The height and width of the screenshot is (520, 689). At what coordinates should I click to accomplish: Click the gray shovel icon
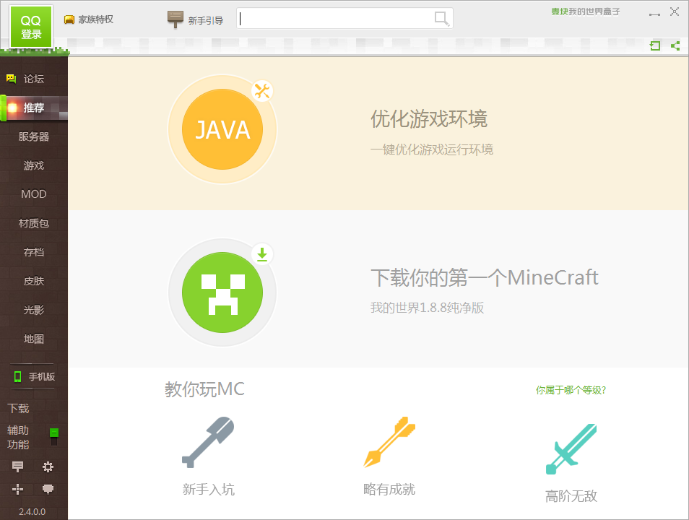tap(208, 442)
